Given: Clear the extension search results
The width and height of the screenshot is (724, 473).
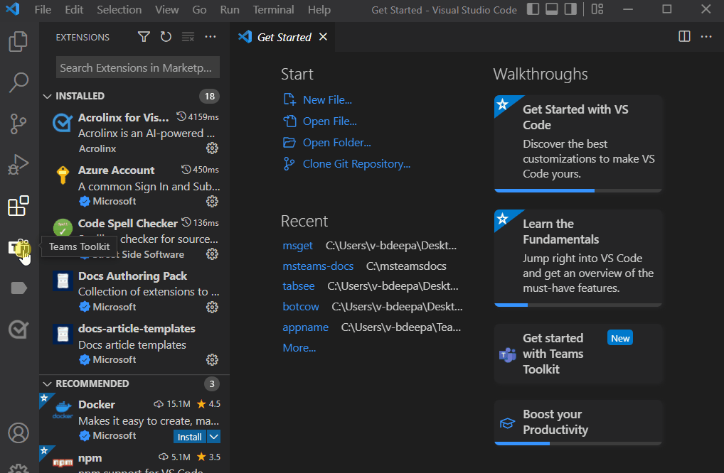Looking at the screenshot, I should pos(188,36).
